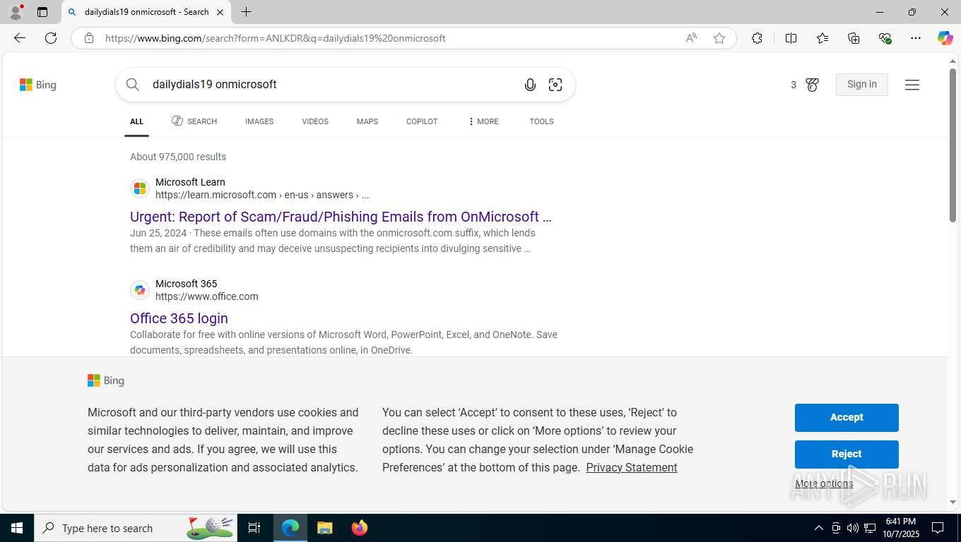Switch to the MAPS tab

coord(367,121)
